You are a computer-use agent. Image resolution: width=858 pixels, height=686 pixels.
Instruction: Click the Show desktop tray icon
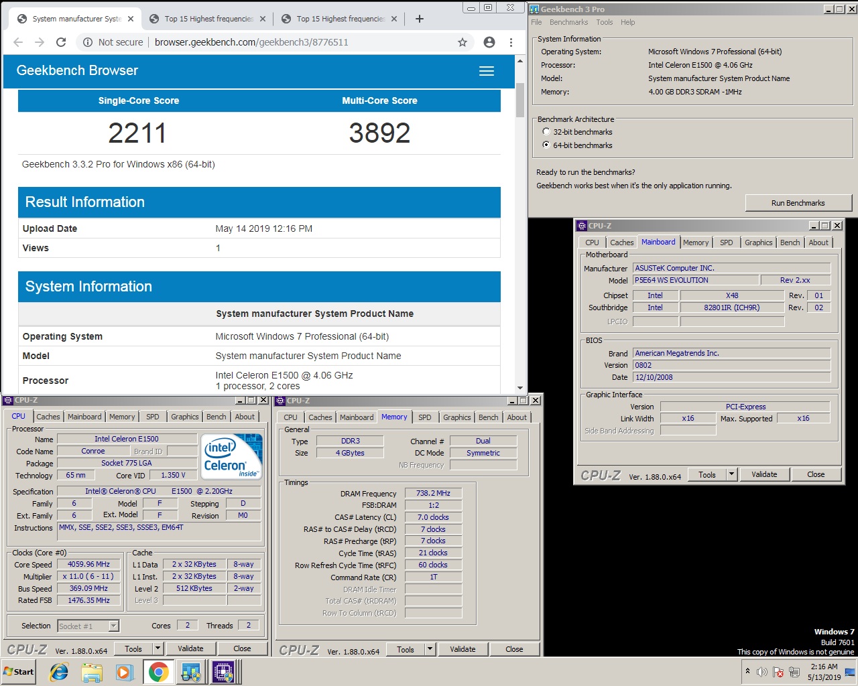pyautogui.click(x=850, y=672)
